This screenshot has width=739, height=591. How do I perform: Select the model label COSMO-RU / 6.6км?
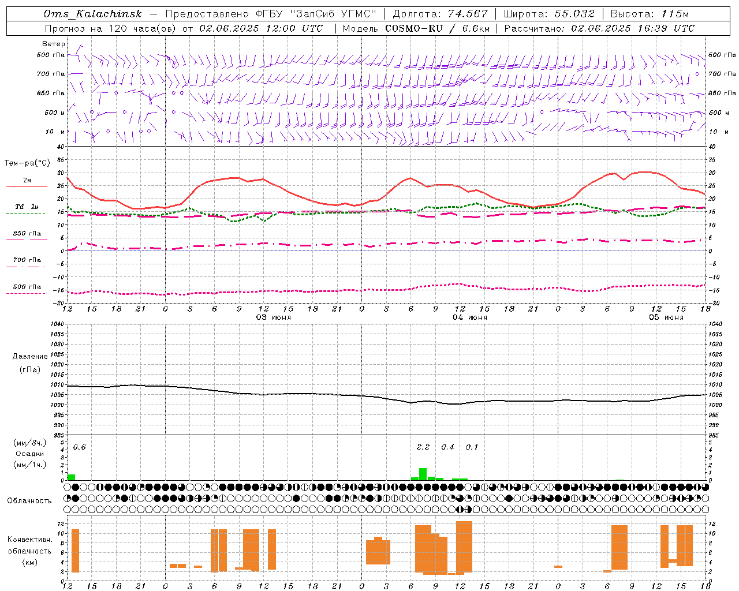click(x=437, y=28)
